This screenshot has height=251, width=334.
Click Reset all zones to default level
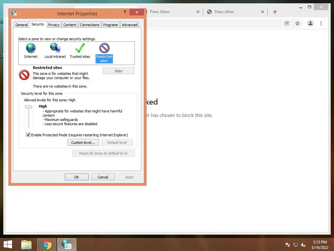click(x=103, y=153)
